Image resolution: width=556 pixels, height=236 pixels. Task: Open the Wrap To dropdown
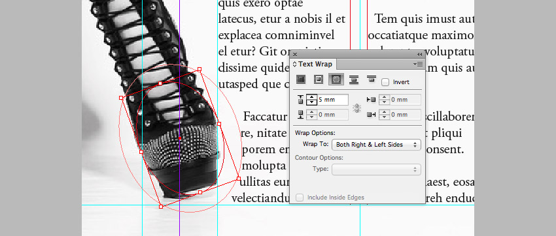(376, 145)
